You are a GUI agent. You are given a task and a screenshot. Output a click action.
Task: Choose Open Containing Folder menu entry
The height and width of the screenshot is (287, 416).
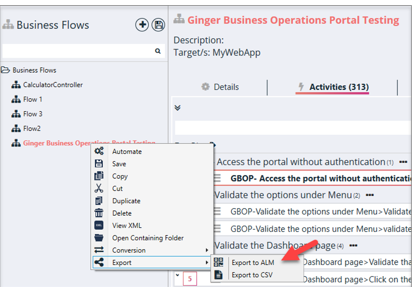point(148,238)
